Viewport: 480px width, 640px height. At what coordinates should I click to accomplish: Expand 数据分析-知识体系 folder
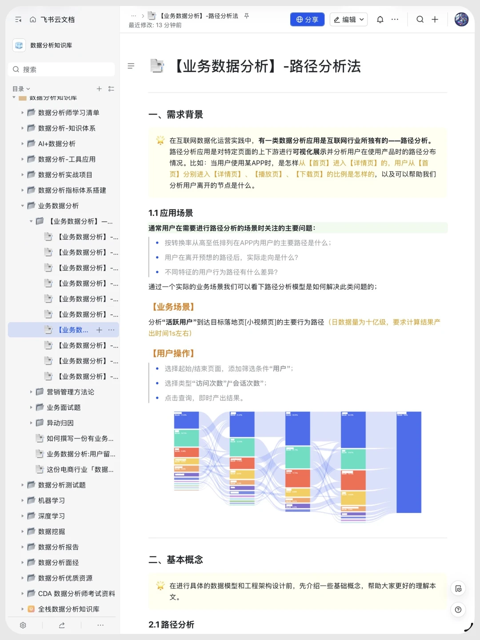click(x=23, y=128)
